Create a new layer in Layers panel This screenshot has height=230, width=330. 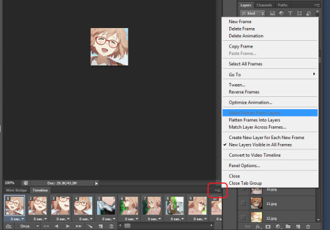(298, 226)
